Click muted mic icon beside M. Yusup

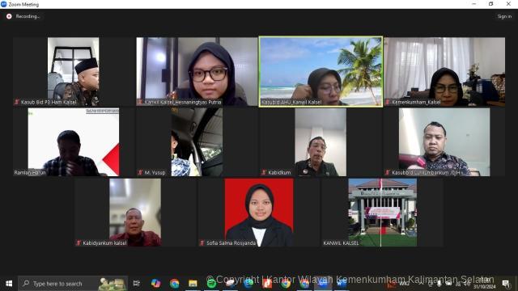point(140,172)
